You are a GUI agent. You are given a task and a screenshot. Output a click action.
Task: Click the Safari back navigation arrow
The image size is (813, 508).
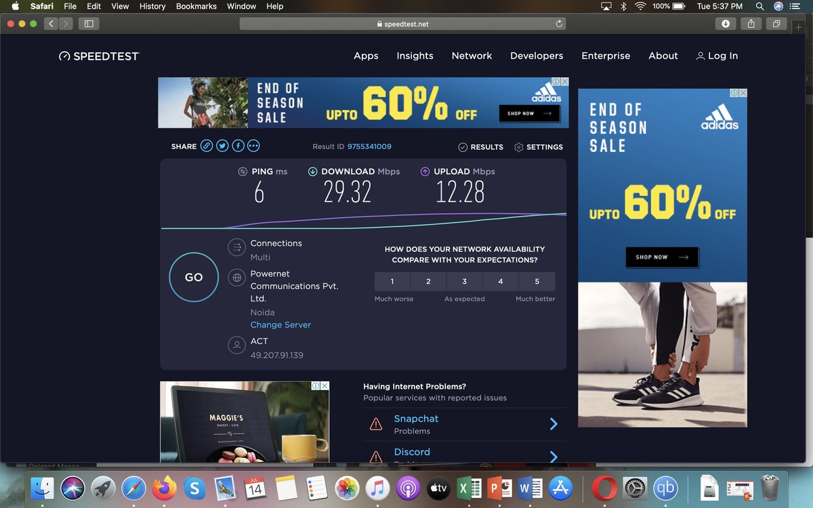coord(52,24)
